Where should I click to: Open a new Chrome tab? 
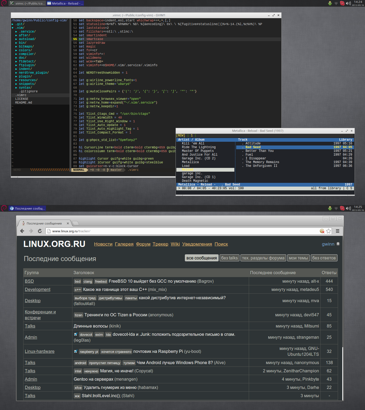pos(76,223)
